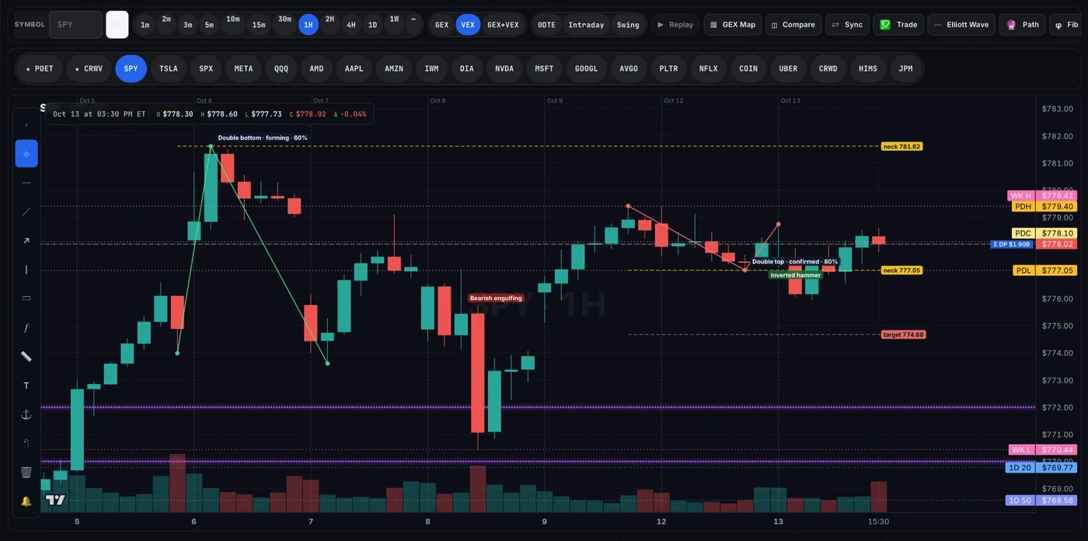Switch to 1W timeframe
Image resolution: width=1088 pixels, height=541 pixels.
coord(394,25)
